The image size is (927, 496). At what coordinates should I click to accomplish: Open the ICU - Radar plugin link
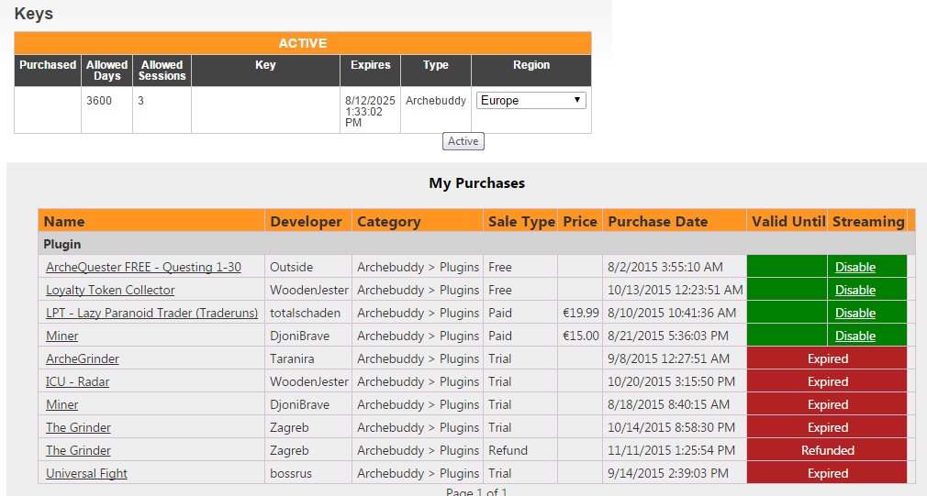(x=77, y=382)
